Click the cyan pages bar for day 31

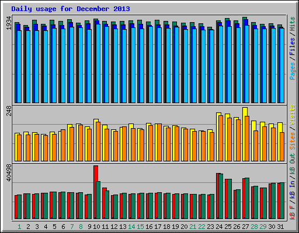pos(282,65)
